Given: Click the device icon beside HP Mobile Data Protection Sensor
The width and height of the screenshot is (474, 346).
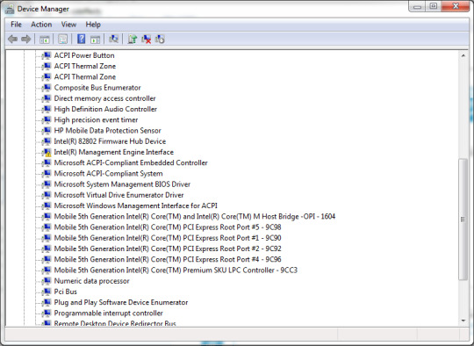Looking at the screenshot, I should (47, 131).
